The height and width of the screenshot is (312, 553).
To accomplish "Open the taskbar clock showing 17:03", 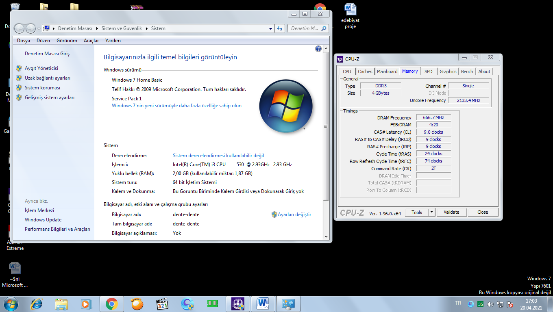I will pos(531,304).
